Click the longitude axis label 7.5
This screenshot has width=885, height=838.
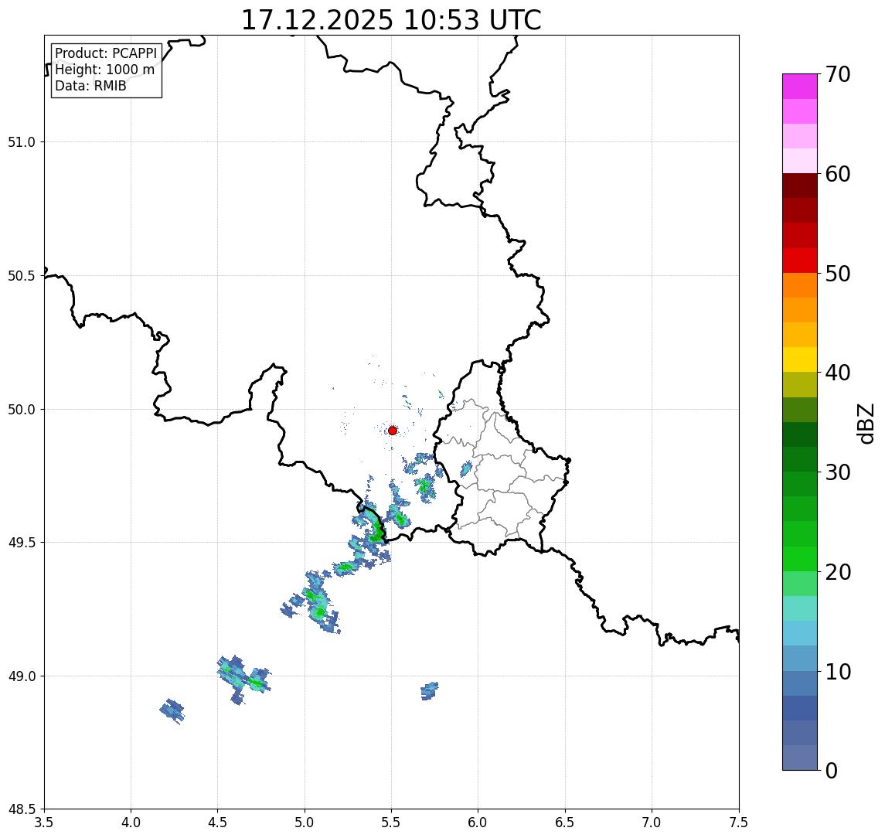point(739,823)
